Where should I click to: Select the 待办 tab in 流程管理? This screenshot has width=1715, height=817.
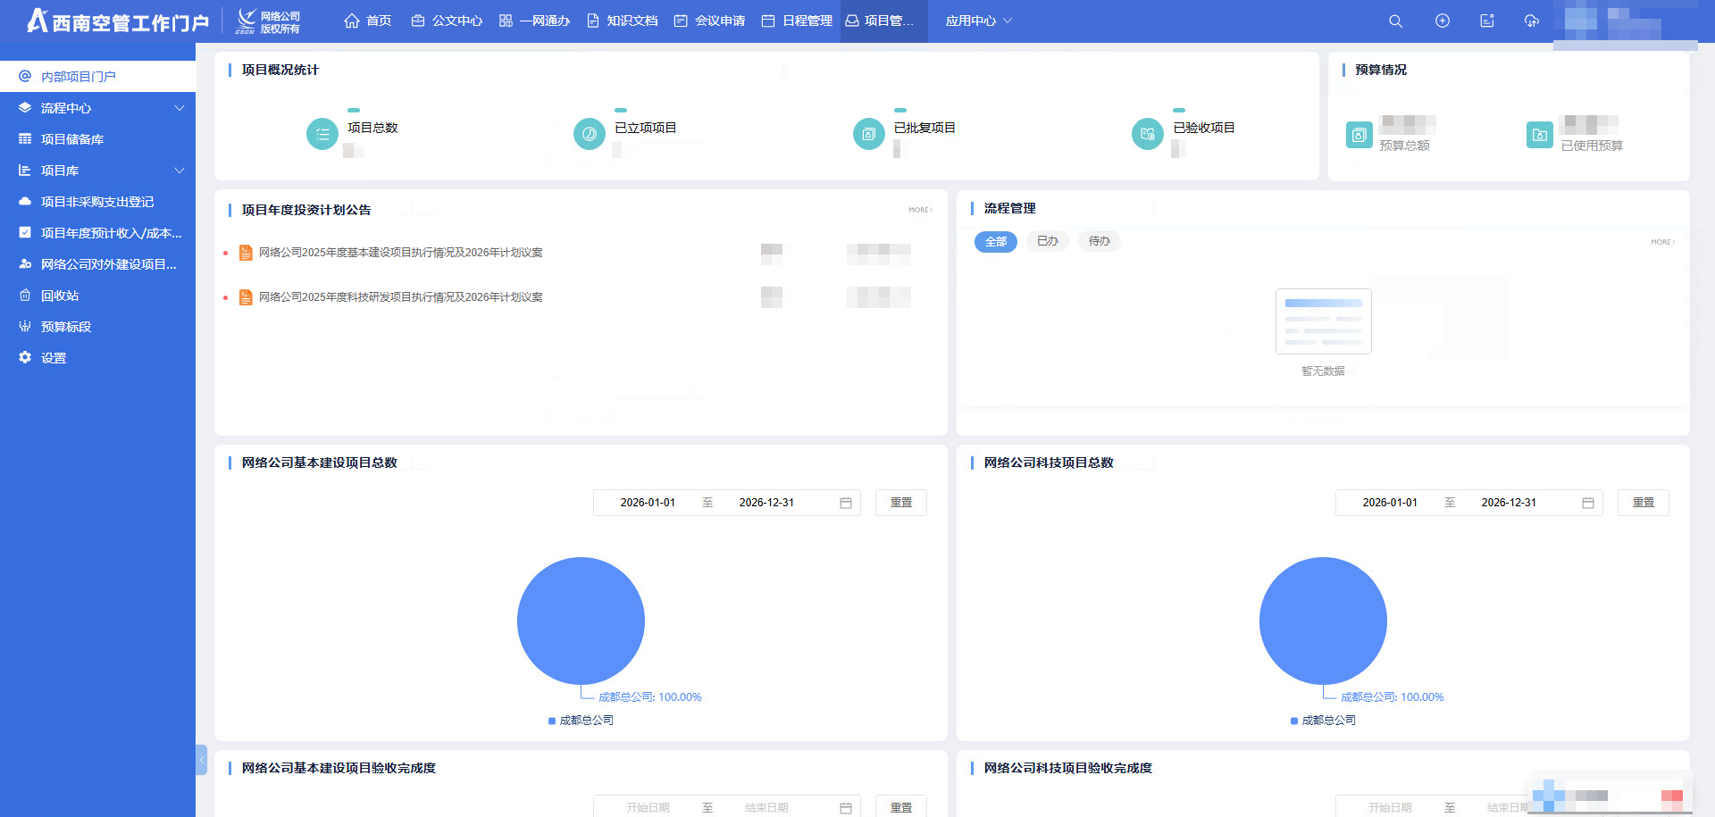pos(1100,241)
